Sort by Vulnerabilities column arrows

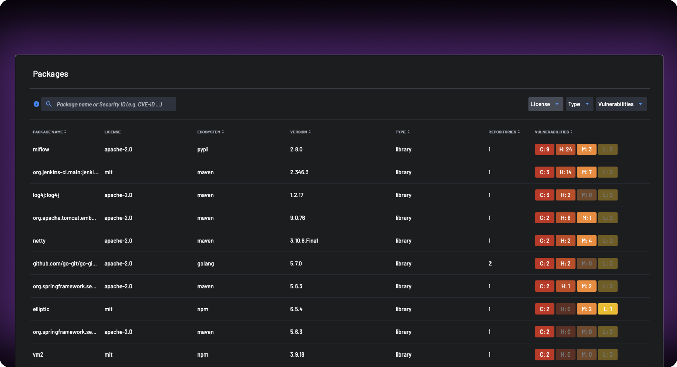[x=571, y=132]
